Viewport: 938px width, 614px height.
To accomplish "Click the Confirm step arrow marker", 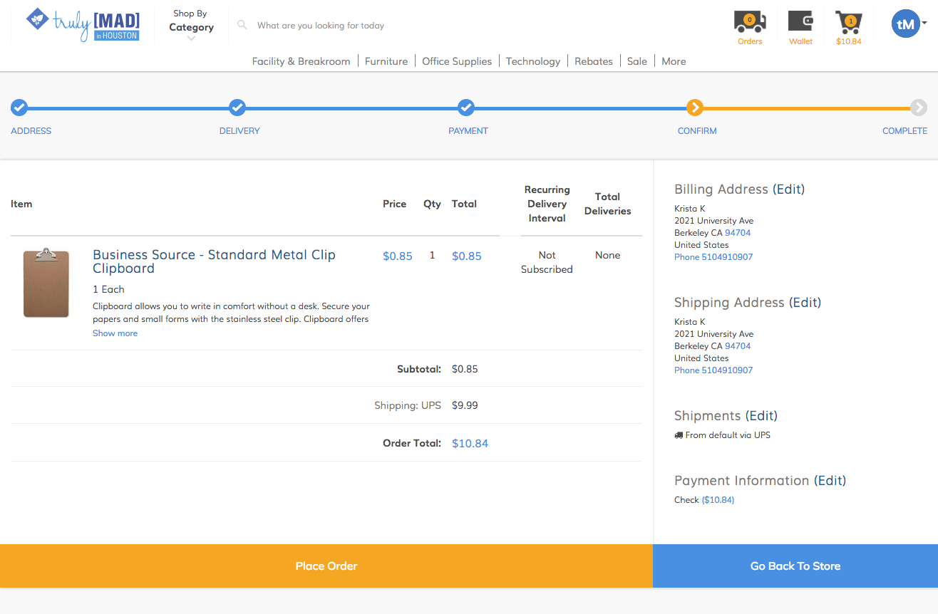I will coord(695,108).
